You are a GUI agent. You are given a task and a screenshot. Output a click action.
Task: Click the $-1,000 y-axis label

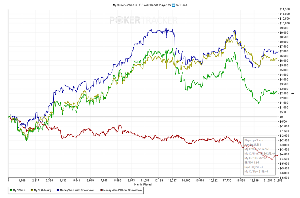[x=284, y=126]
